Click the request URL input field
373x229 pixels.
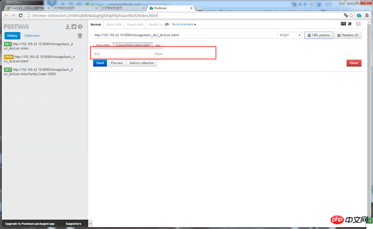184,35
